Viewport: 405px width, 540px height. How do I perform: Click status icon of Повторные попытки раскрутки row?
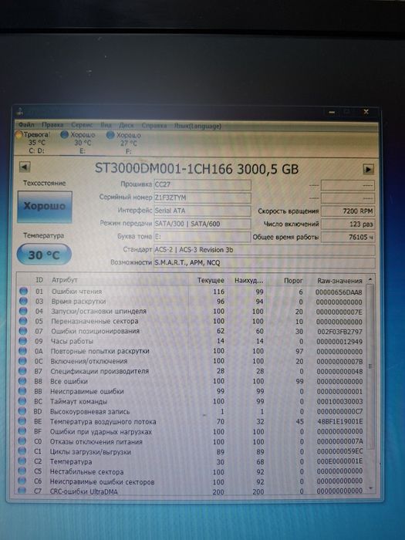22,351
